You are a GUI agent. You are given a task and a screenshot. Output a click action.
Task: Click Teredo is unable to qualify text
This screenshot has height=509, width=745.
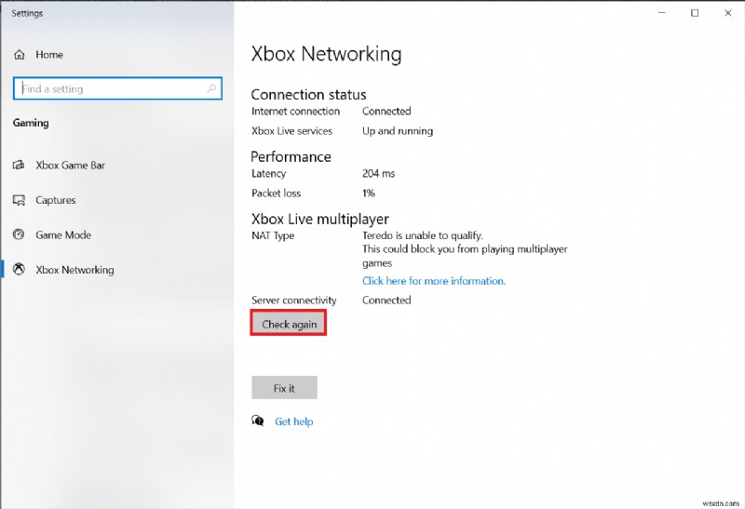(x=423, y=235)
